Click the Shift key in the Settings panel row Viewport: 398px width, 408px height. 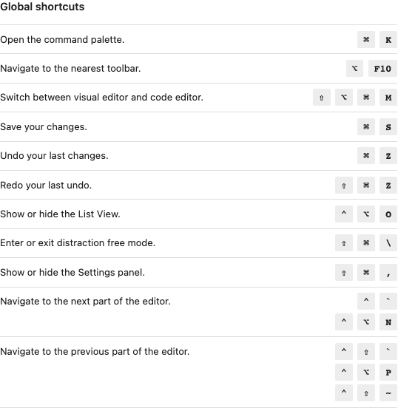(344, 273)
